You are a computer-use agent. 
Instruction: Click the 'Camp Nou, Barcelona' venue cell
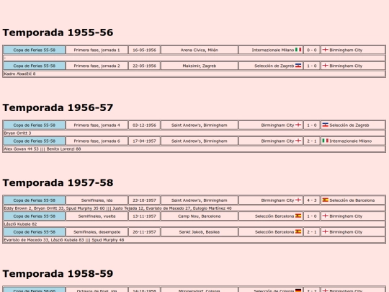200,216
